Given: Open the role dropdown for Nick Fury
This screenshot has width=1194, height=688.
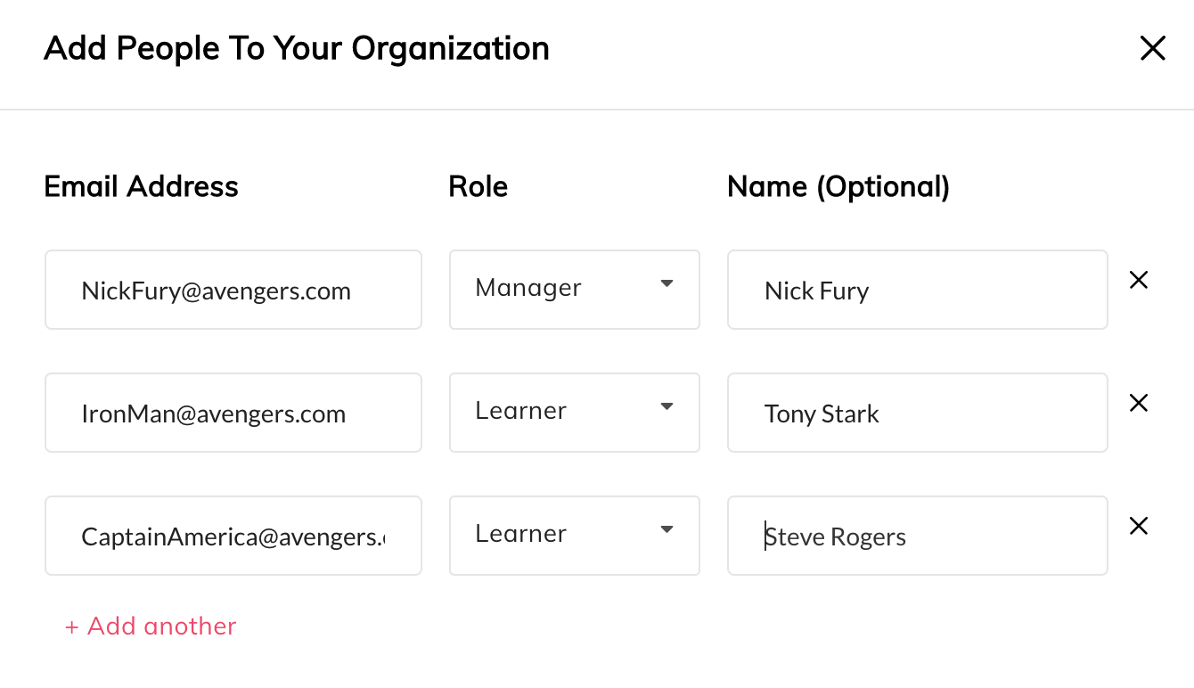Looking at the screenshot, I should coord(574,290).
